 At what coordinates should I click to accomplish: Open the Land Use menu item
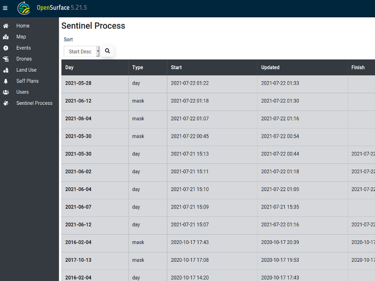[26, 70]
